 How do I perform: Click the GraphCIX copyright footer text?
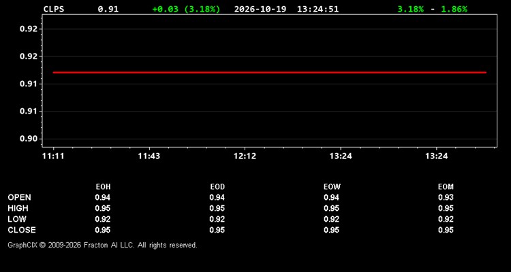(102, 245)
